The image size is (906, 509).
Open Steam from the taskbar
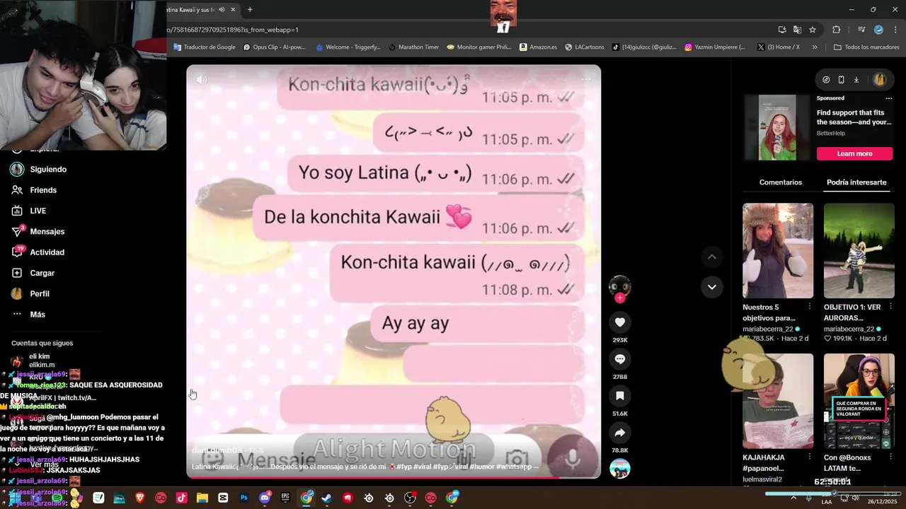pyautogui.click(x=326, y=498)
